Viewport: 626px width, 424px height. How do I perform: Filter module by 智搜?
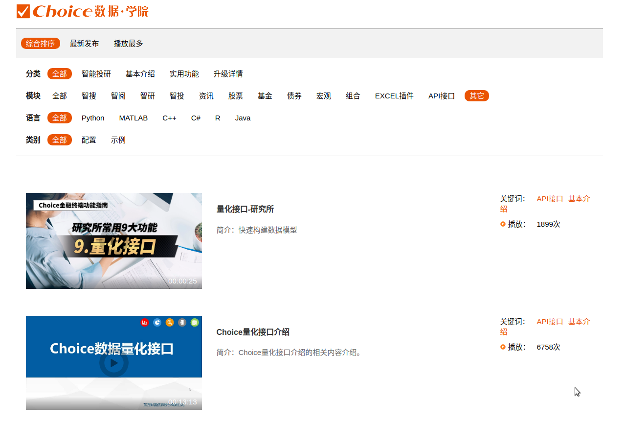pos(89,95)
